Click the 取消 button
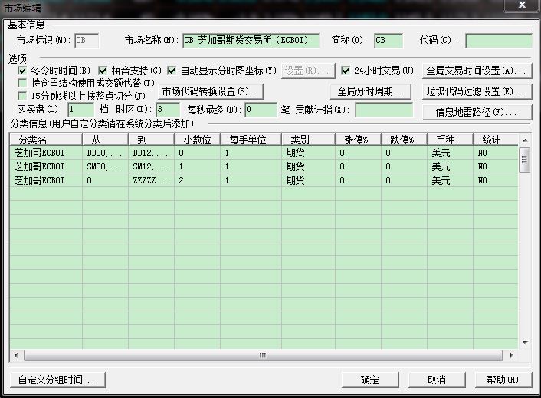The width and height of the screenshot is (541, 398). pyautogui.click(x=436, y=380)
